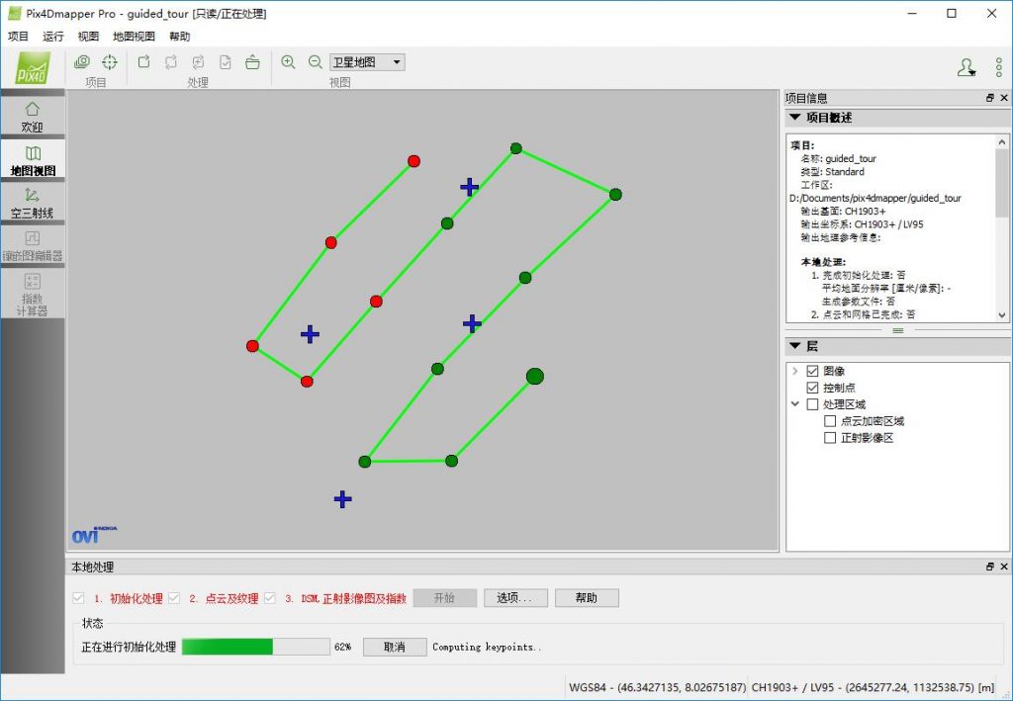Enable the 点云加密区域 checkbox

[x=830, y=421]
